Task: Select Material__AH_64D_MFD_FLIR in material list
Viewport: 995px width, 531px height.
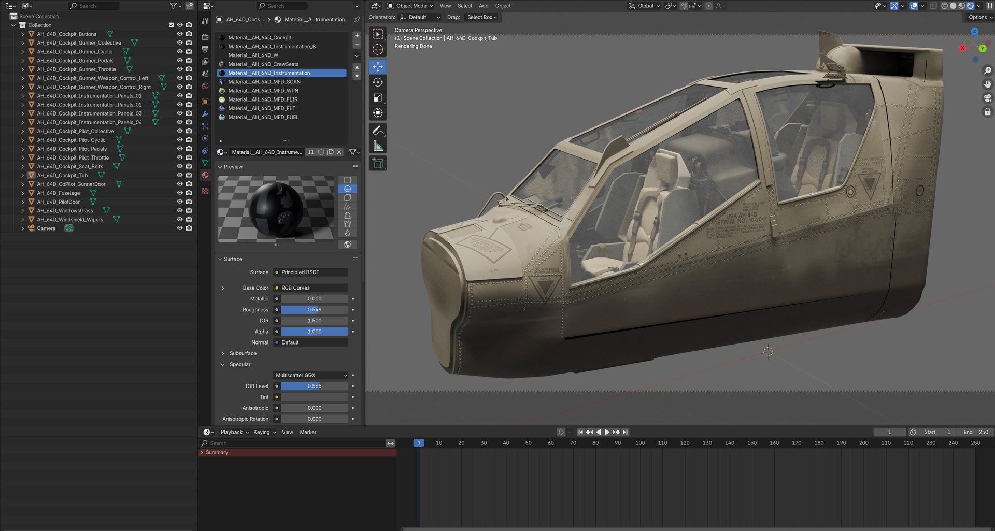Action: (x=282, y=99)
